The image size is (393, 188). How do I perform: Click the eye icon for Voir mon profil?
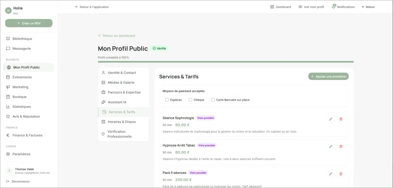pyautogui.click(x=300, y=7)
